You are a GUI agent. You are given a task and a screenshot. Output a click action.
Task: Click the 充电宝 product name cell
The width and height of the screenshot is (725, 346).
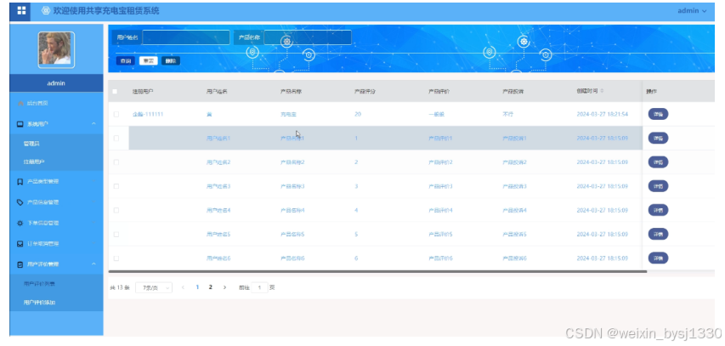(287, 114)
